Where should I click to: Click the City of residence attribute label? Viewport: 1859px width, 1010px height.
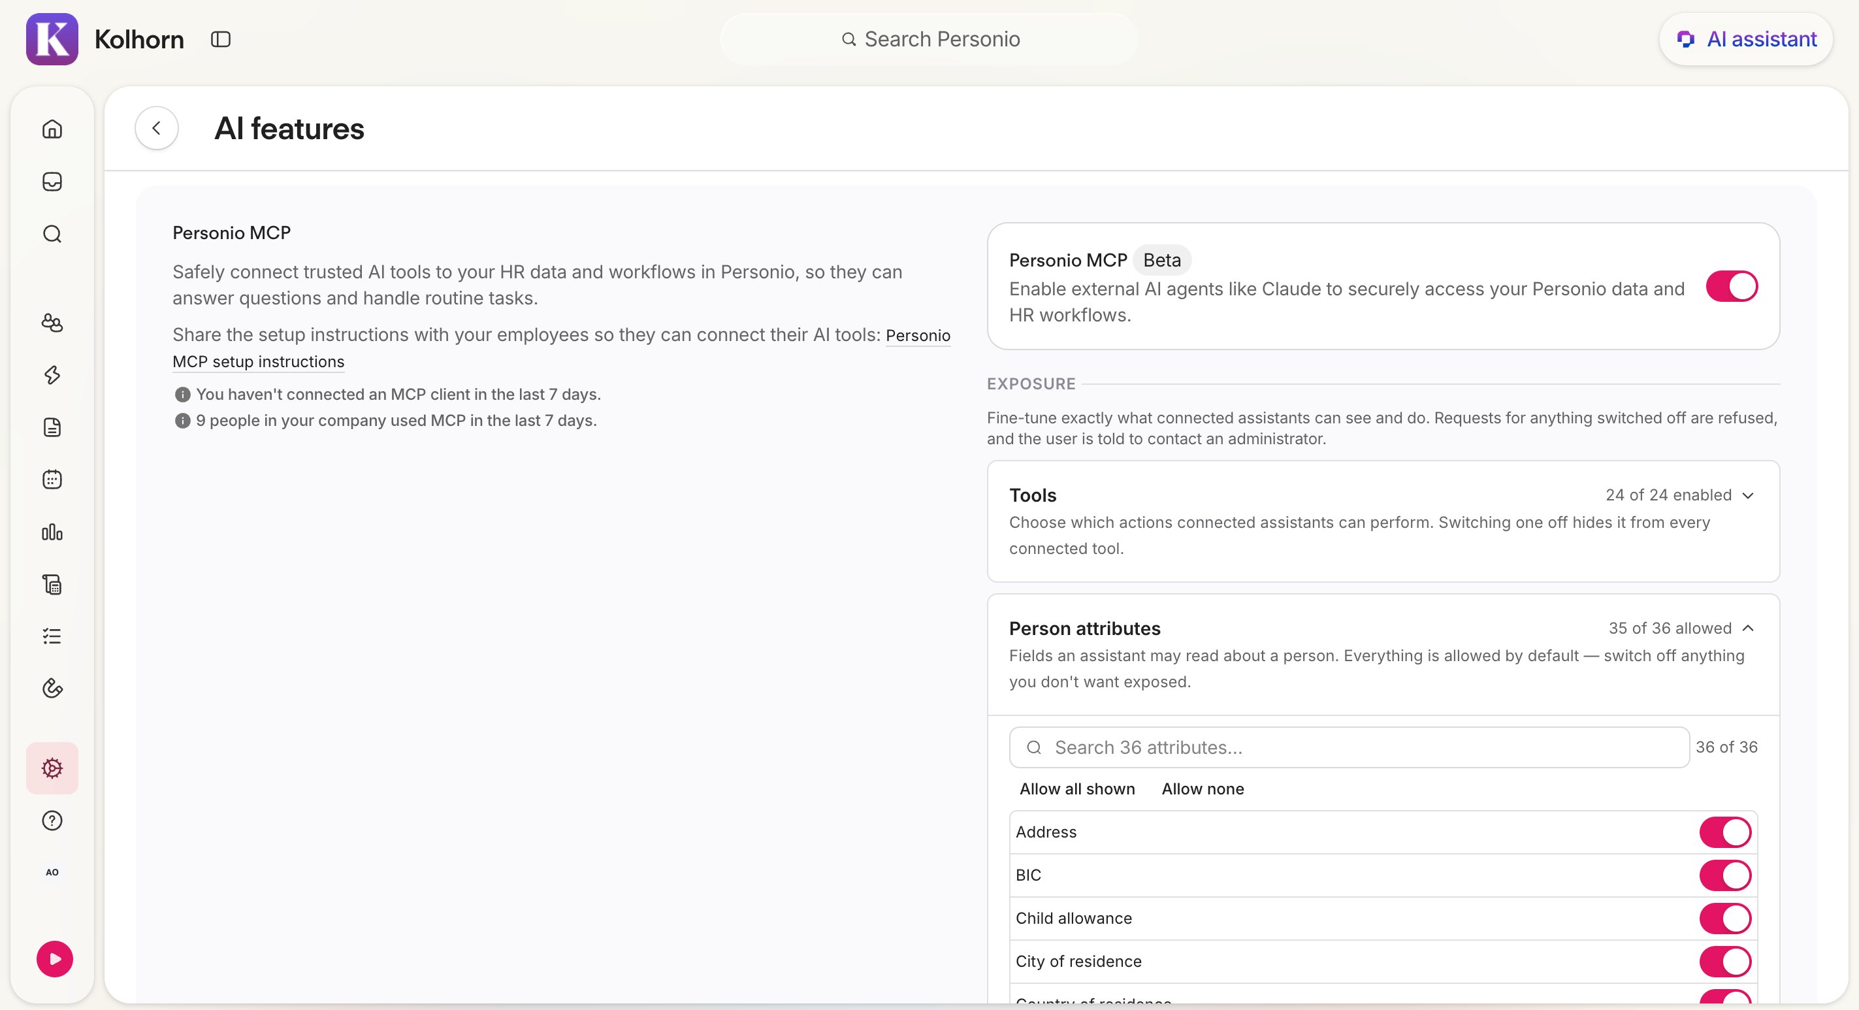tap(1079, 962)
